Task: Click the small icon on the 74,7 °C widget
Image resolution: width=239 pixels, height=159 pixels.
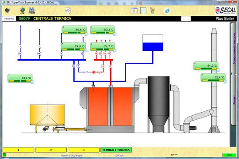Action: pos(115,50)
